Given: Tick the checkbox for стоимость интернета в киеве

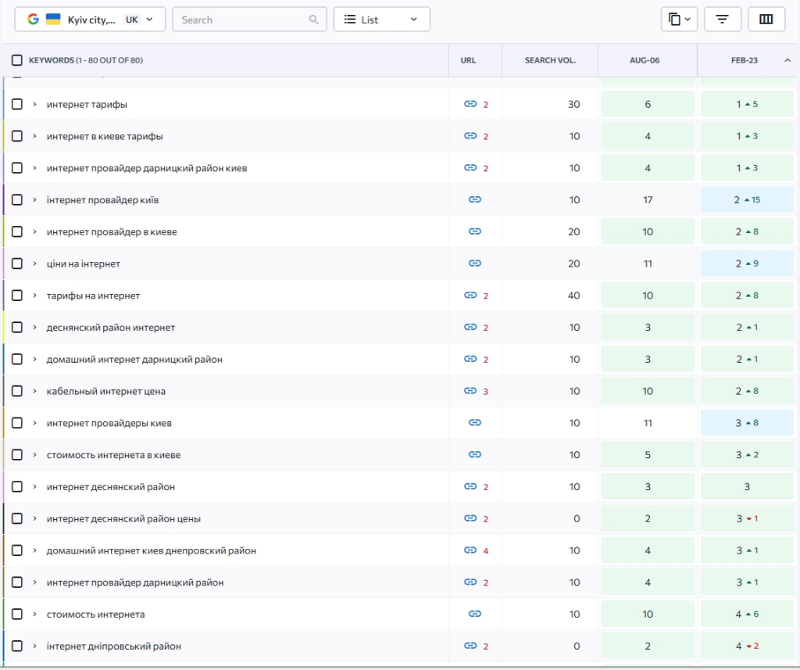Looking at the screenshot, I should [x=17, y=454].
